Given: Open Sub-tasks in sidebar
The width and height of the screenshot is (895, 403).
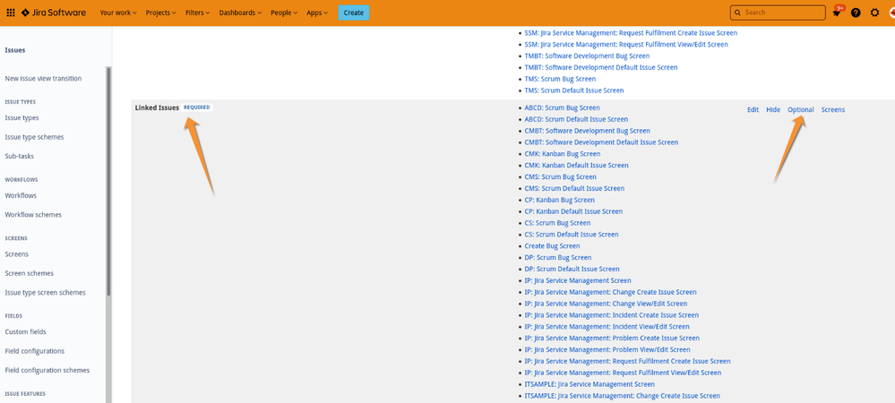Looking at the screenshot, I should (20, 156).
